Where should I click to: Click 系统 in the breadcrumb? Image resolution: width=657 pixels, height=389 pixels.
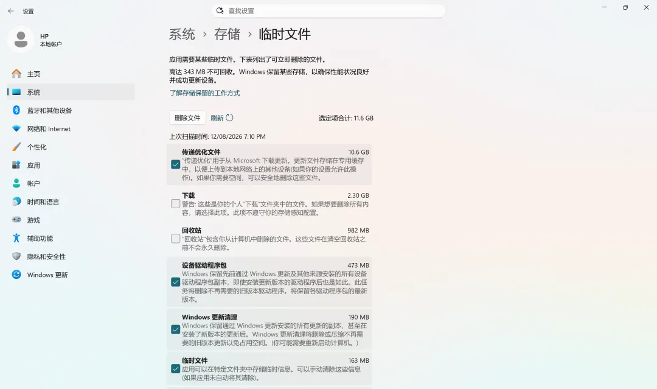(x=182, y=34)
